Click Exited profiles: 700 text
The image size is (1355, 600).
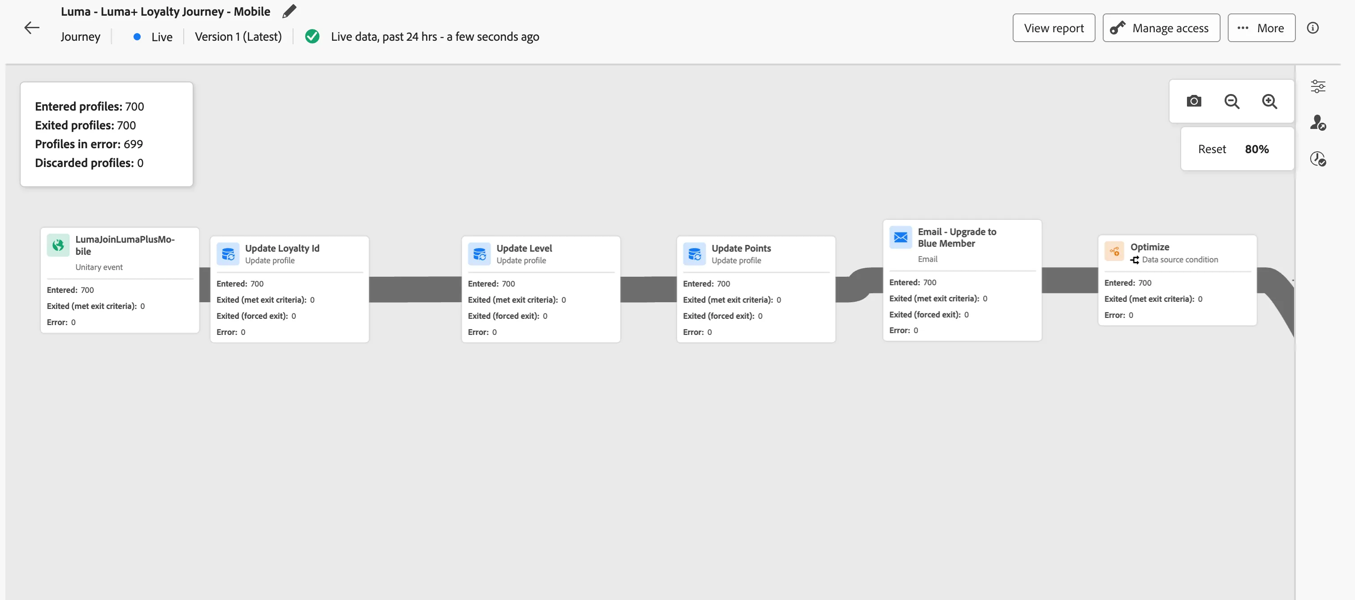pyautogui.click(x=85, y=125)
